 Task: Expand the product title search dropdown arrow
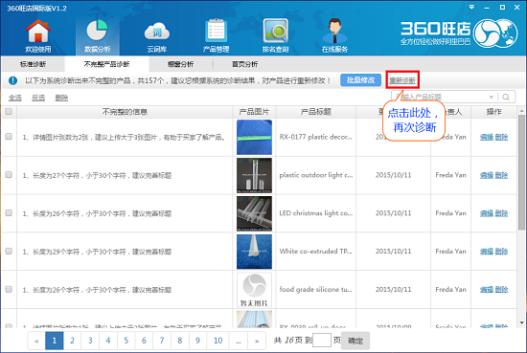click(x=491, y=97)
